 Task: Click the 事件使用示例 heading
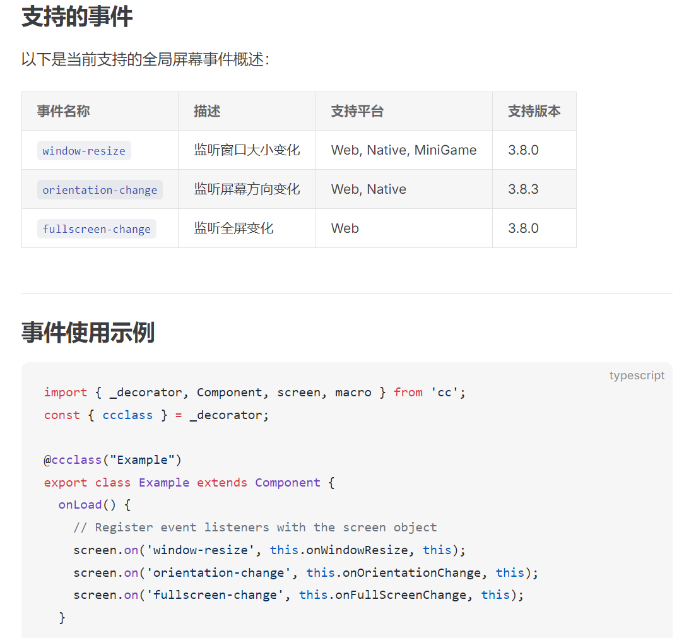tap(88, 333)
